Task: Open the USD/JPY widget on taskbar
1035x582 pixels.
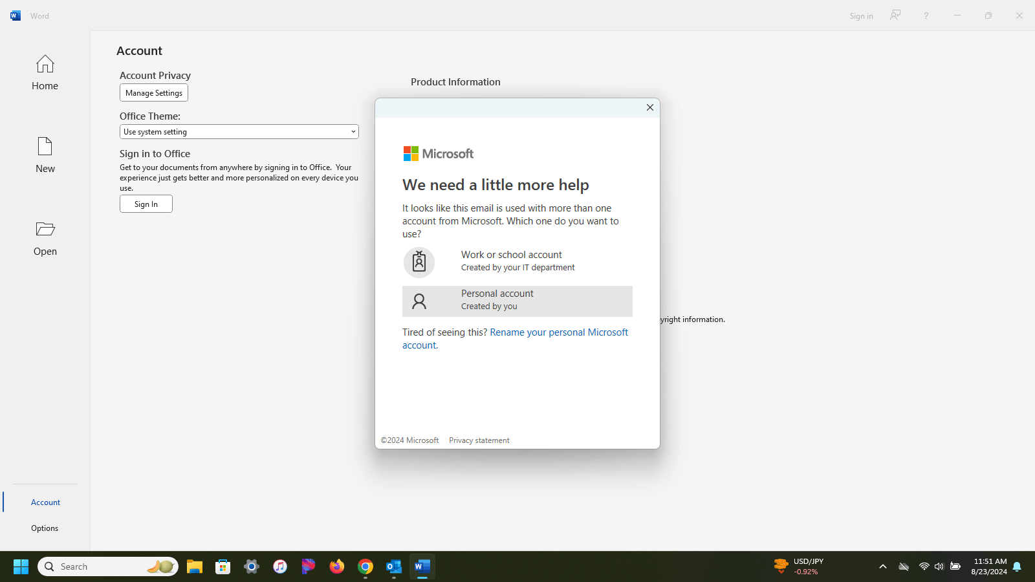Action: 800,566
